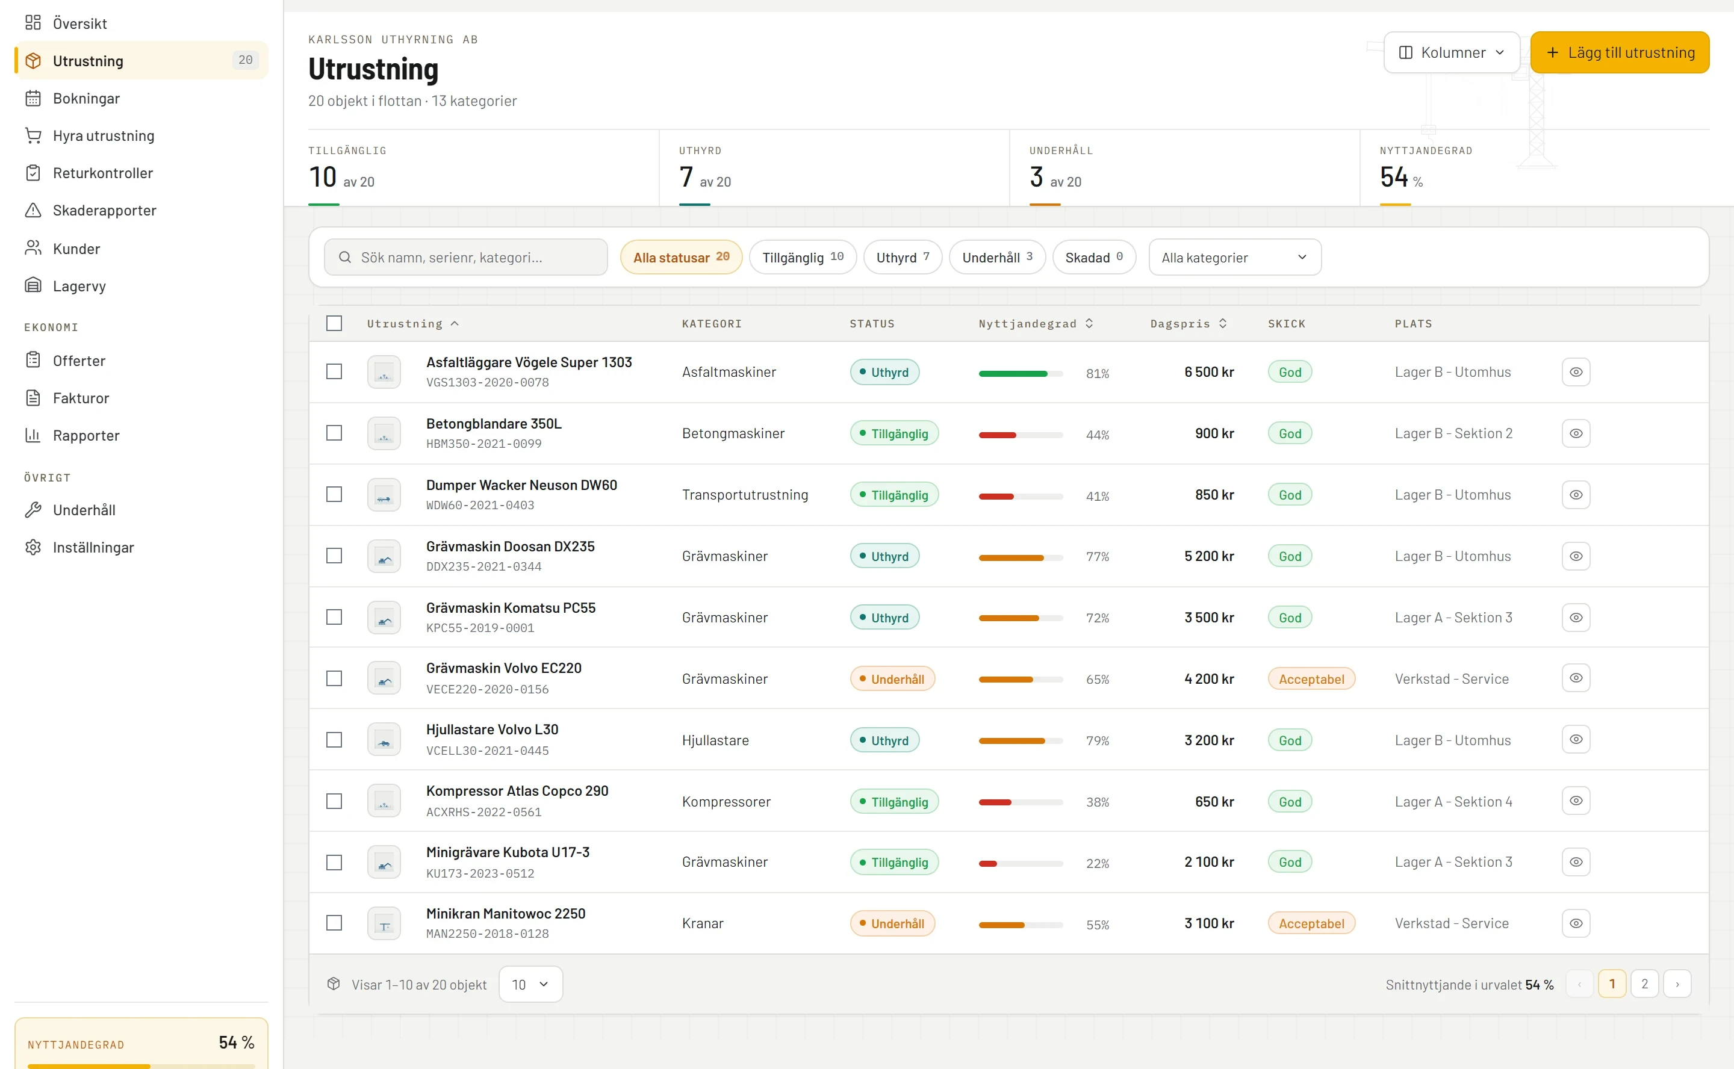Open Underhåll wrench icon

pyautogui.click(x=33, y=510)
